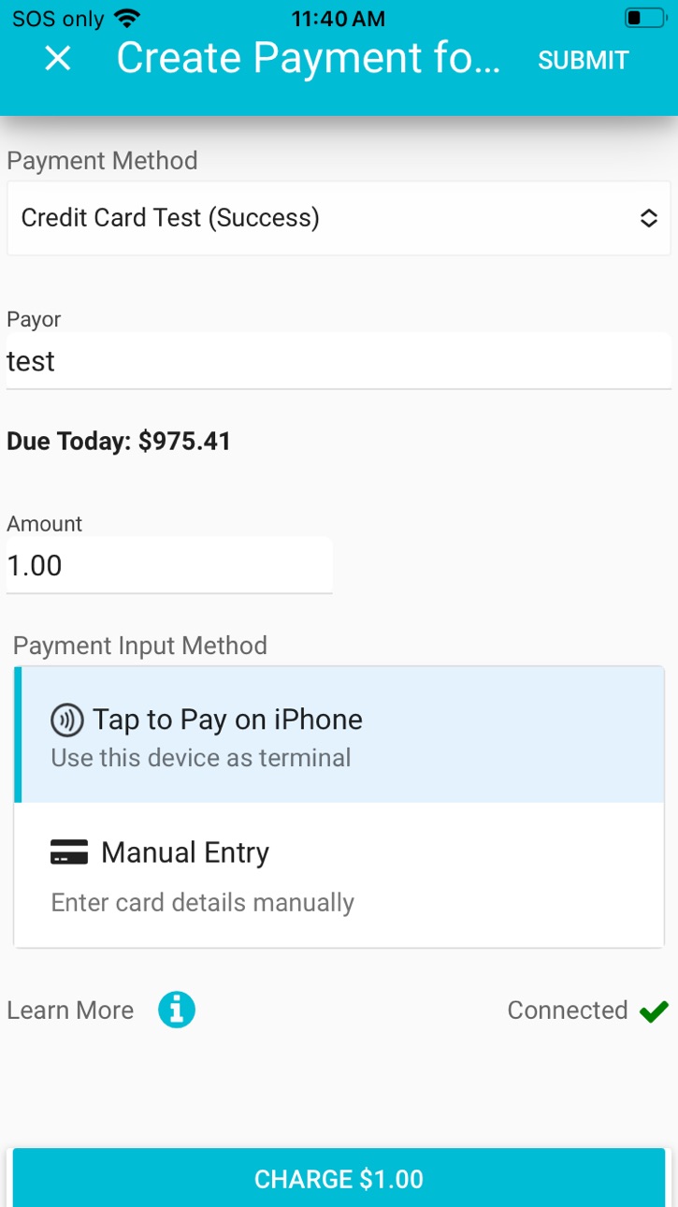This screenshot has height=1207, width=678.
Task: Tap the Connected status label
Action: click(568, 1011)
